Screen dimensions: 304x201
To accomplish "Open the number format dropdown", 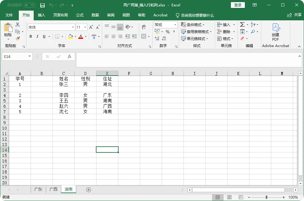I will click(175, 25).
